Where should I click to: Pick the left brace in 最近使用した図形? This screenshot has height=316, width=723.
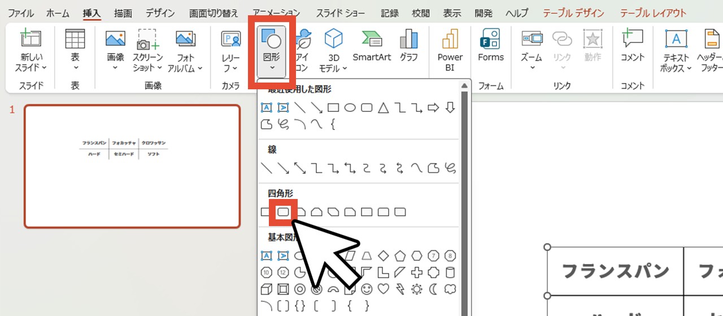click(333, 124)
